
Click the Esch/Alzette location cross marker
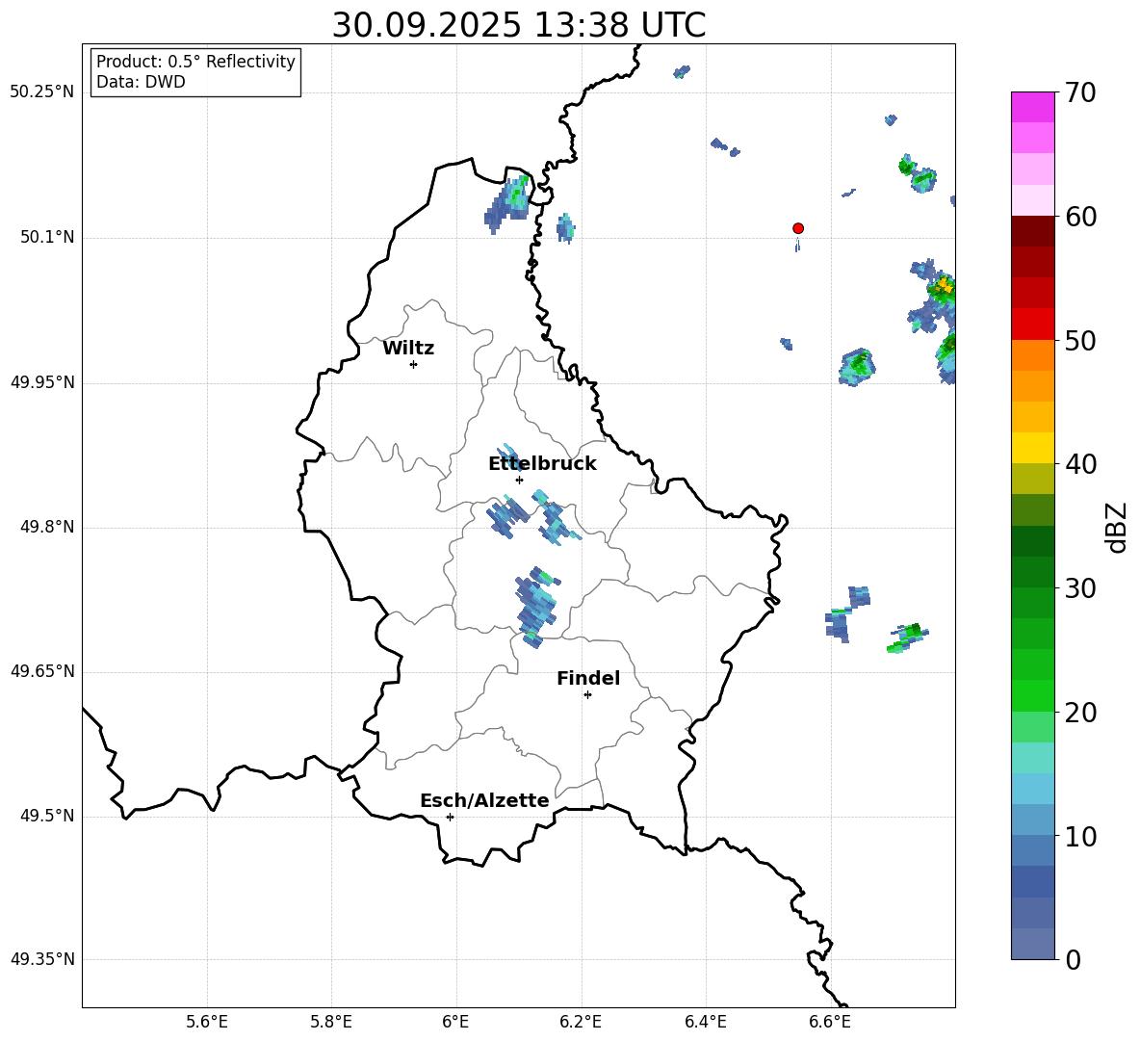[x=450, y=817]
